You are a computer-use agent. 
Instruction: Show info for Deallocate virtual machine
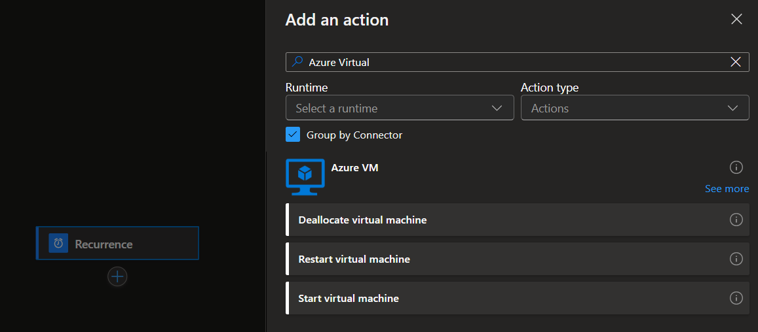(736, 220)
